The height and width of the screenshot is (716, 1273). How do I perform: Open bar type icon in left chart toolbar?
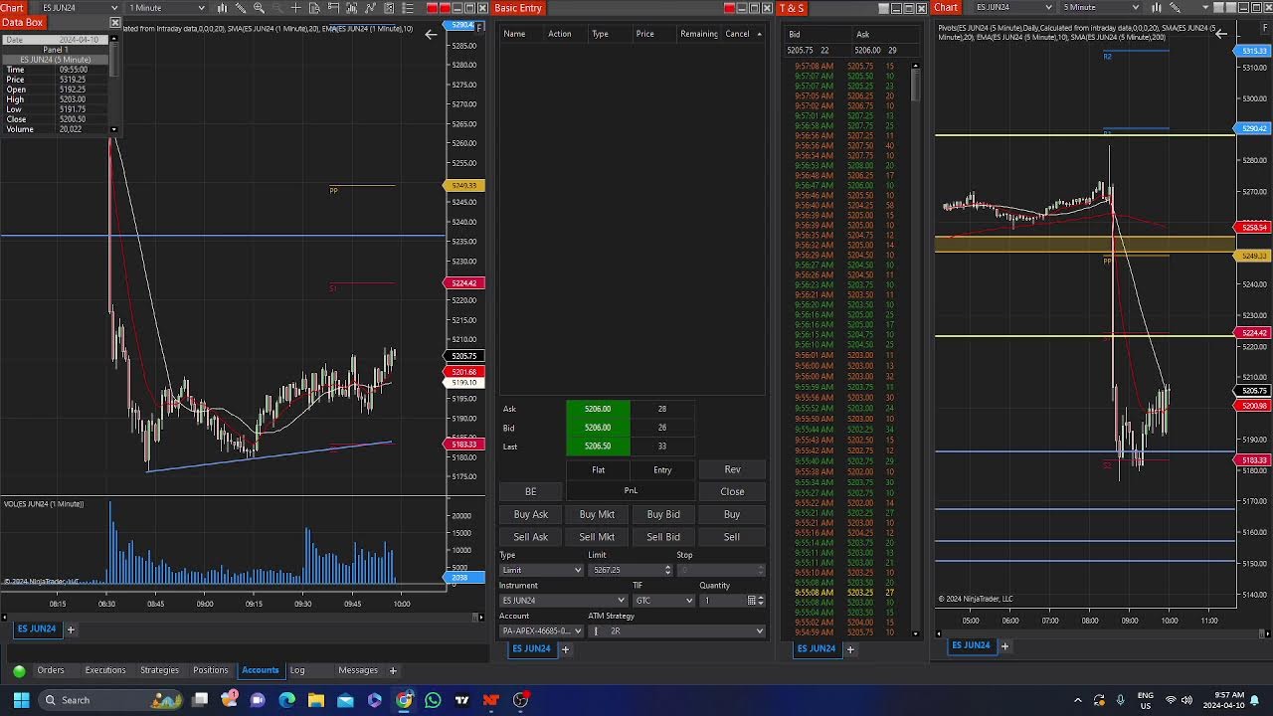click(222, 8)
